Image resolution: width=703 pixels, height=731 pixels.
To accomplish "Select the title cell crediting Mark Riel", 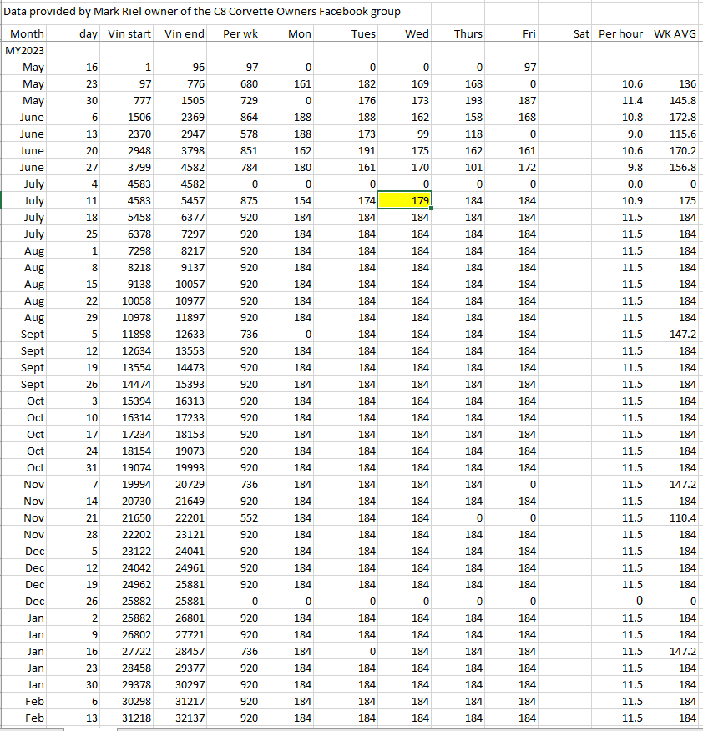I will 202,12.
